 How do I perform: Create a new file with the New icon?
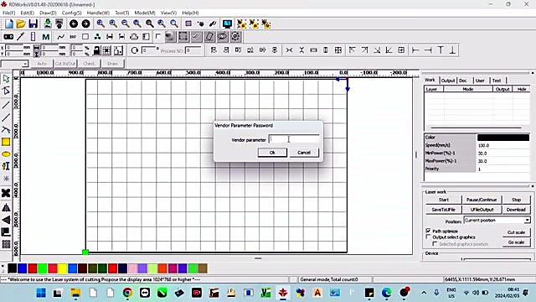(9, 23)
